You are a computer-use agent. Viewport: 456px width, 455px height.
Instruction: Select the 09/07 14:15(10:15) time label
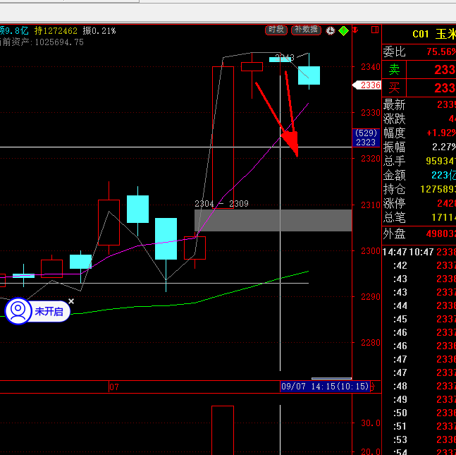[325, 387]
